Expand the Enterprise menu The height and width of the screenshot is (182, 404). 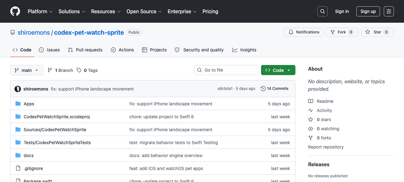(182, 11)
